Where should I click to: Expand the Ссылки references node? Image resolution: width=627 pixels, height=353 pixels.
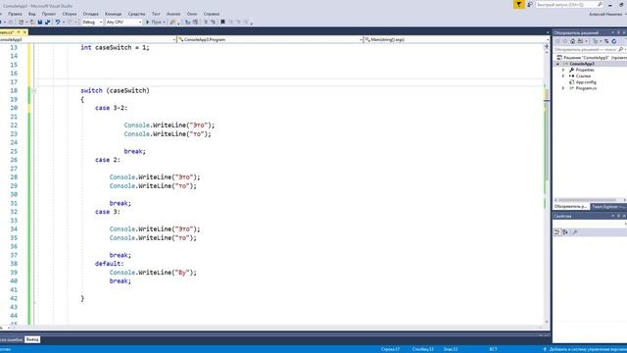(x=563, y=76)
